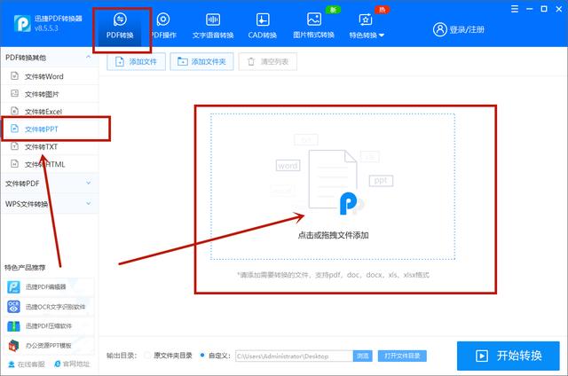Viewport: 568px width, 376px height.
Task: Click the 添加文件 page icon
Action: (120, 61)
